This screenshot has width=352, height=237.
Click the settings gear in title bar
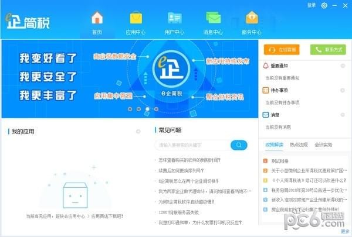(324, 5)
